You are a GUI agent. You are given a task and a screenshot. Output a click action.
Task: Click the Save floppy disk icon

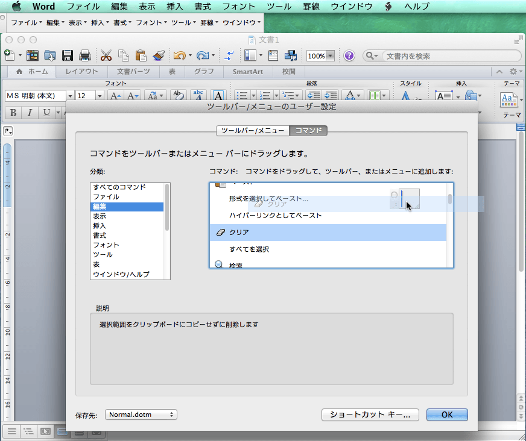tap(68, 55)
